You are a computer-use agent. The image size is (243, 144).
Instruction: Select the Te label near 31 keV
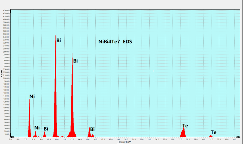click(214, 132)
